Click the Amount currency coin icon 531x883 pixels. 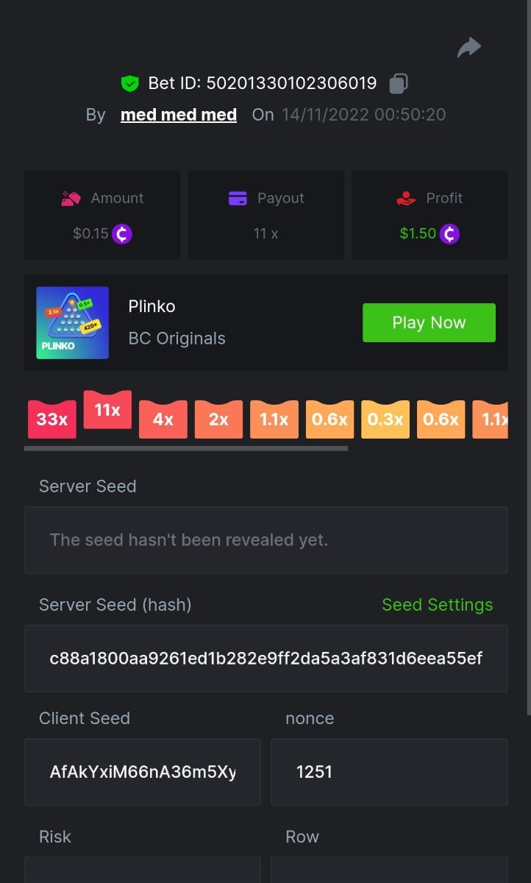click(122, 234)
